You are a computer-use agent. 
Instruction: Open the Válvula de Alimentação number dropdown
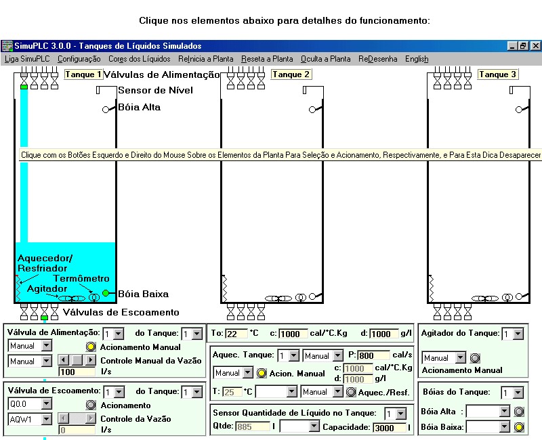tap(119, 334)
